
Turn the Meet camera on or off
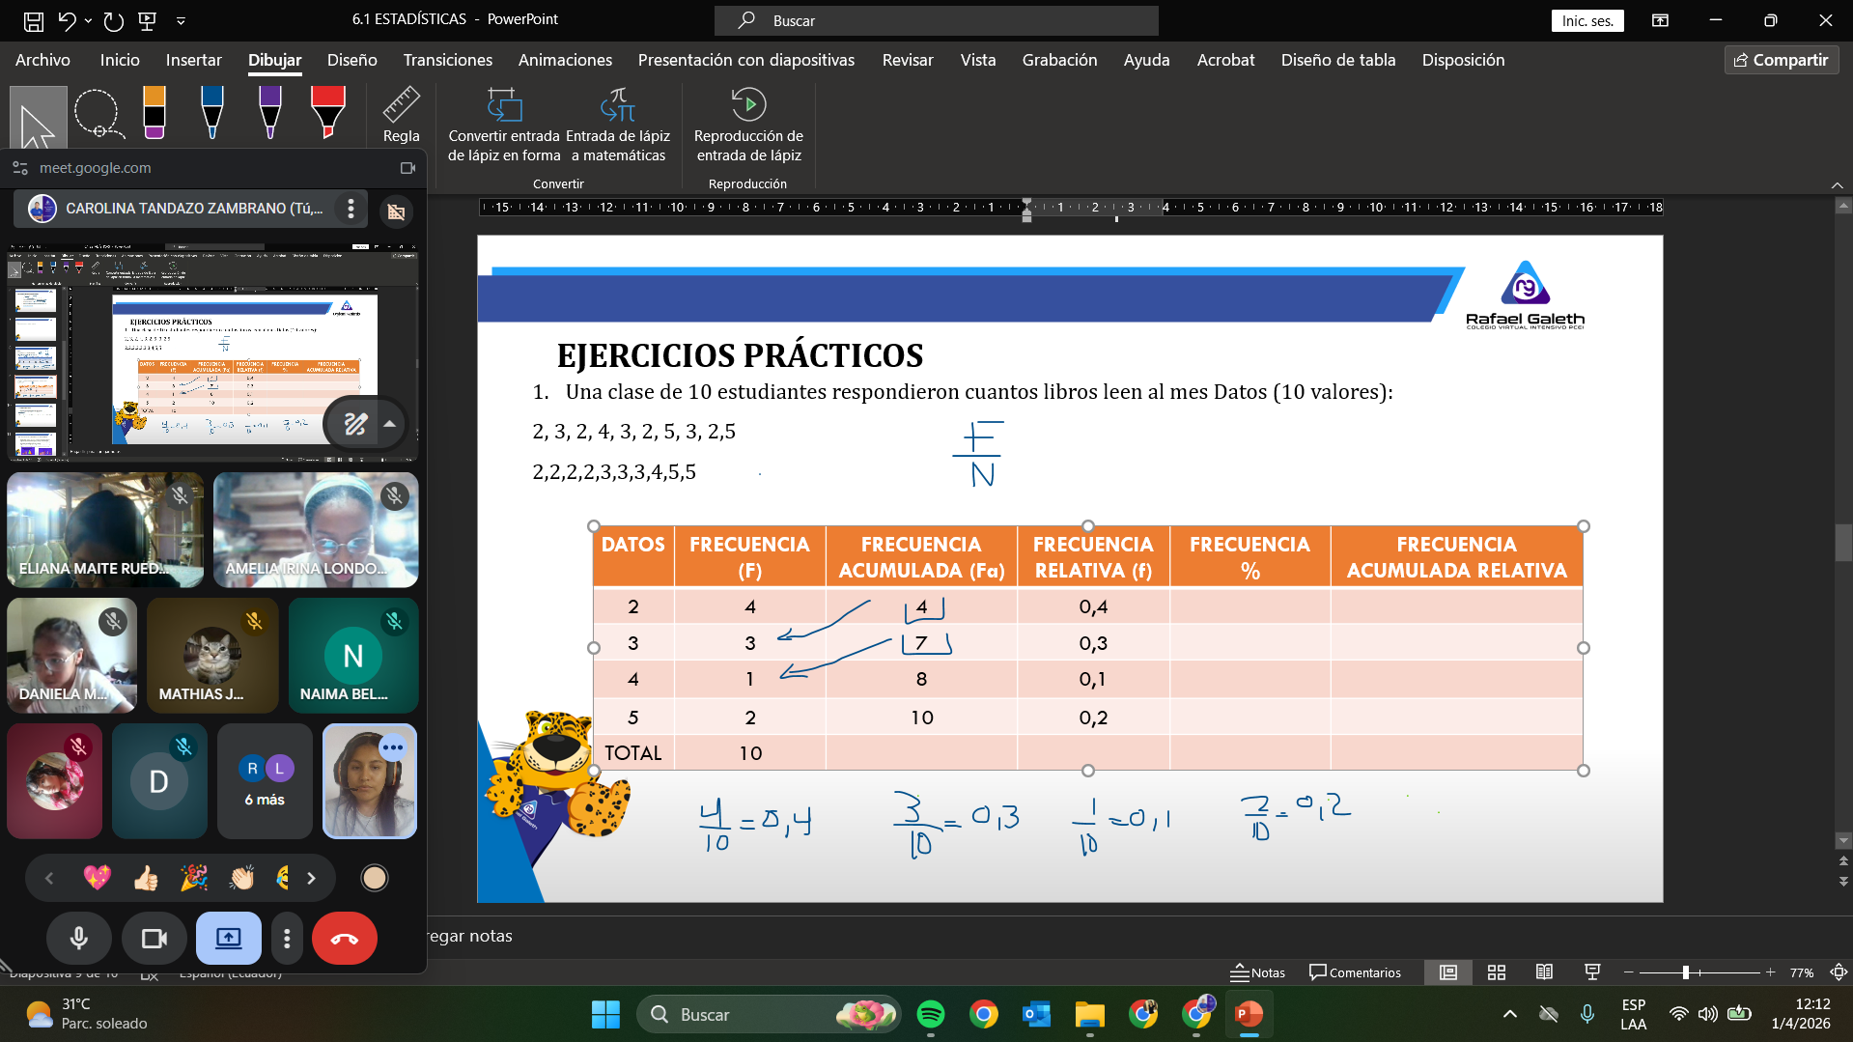click(154, 938)
